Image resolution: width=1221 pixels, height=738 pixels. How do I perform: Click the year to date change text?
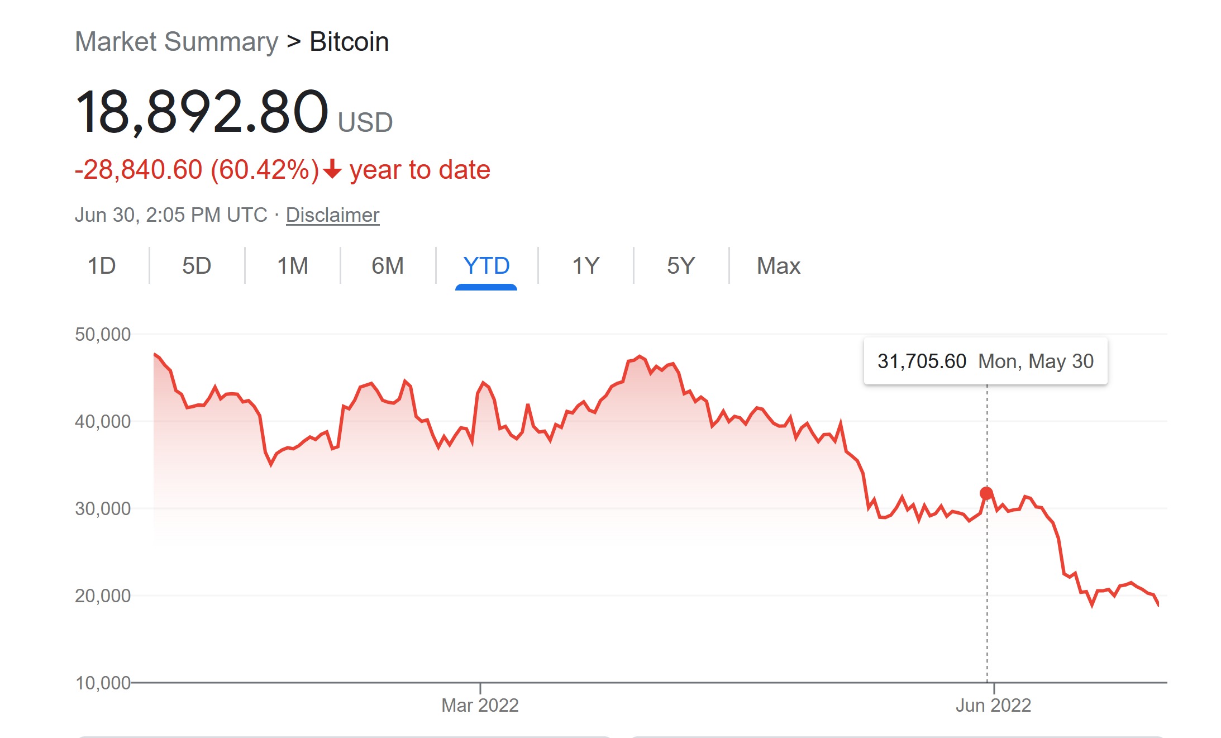[419, 170]
